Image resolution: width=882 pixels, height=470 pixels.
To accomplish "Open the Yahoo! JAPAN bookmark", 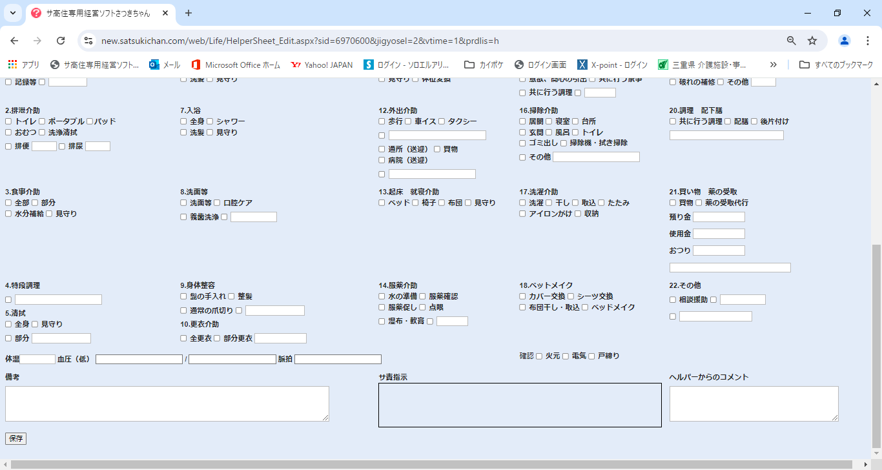I will pyautogui.click(x=322, y=65).
